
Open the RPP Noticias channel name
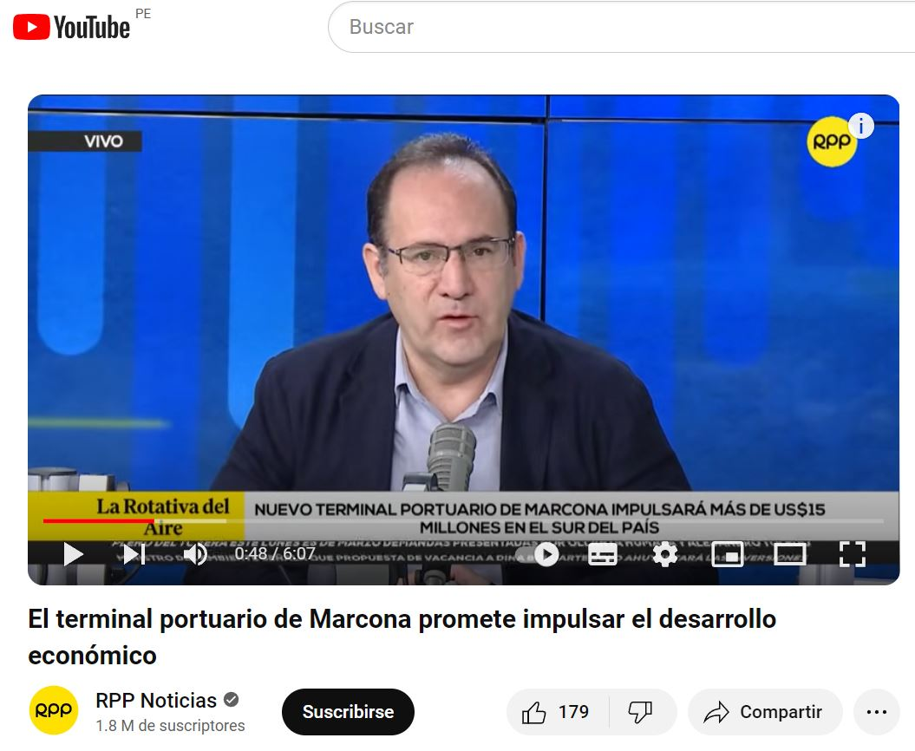156,700
